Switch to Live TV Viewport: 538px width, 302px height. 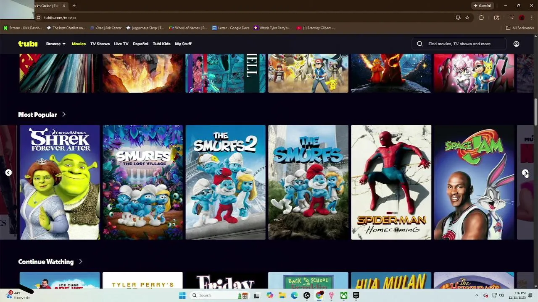pos(121,44)
